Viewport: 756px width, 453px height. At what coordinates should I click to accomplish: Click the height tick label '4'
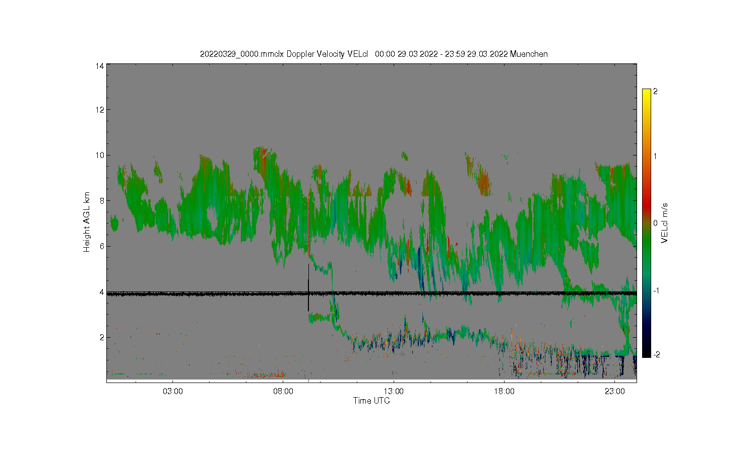pyautogui.click(x=102, y=292)
